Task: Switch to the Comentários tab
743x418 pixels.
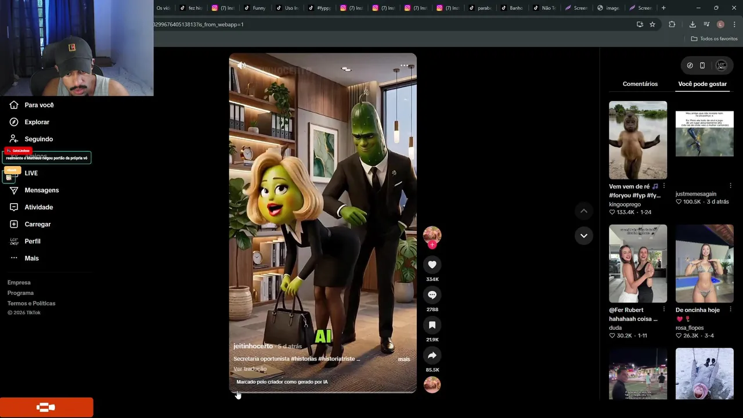Action: tap(640, 84)
